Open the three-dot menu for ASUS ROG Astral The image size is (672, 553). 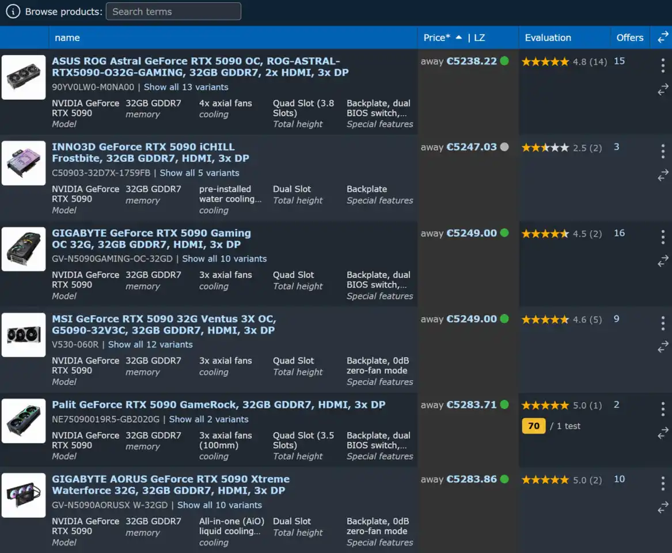[x=663, y=65]
